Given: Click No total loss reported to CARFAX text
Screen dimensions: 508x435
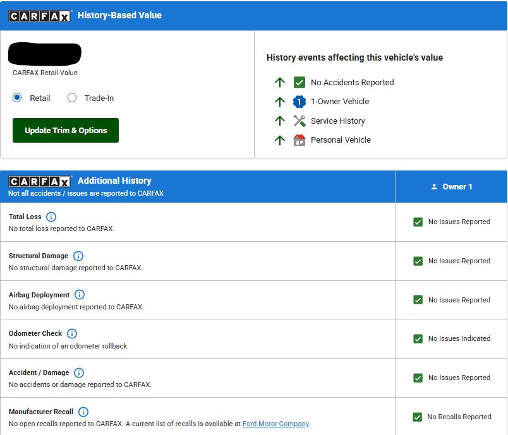Looking at the screenshot, I should [x=61, y=229].
